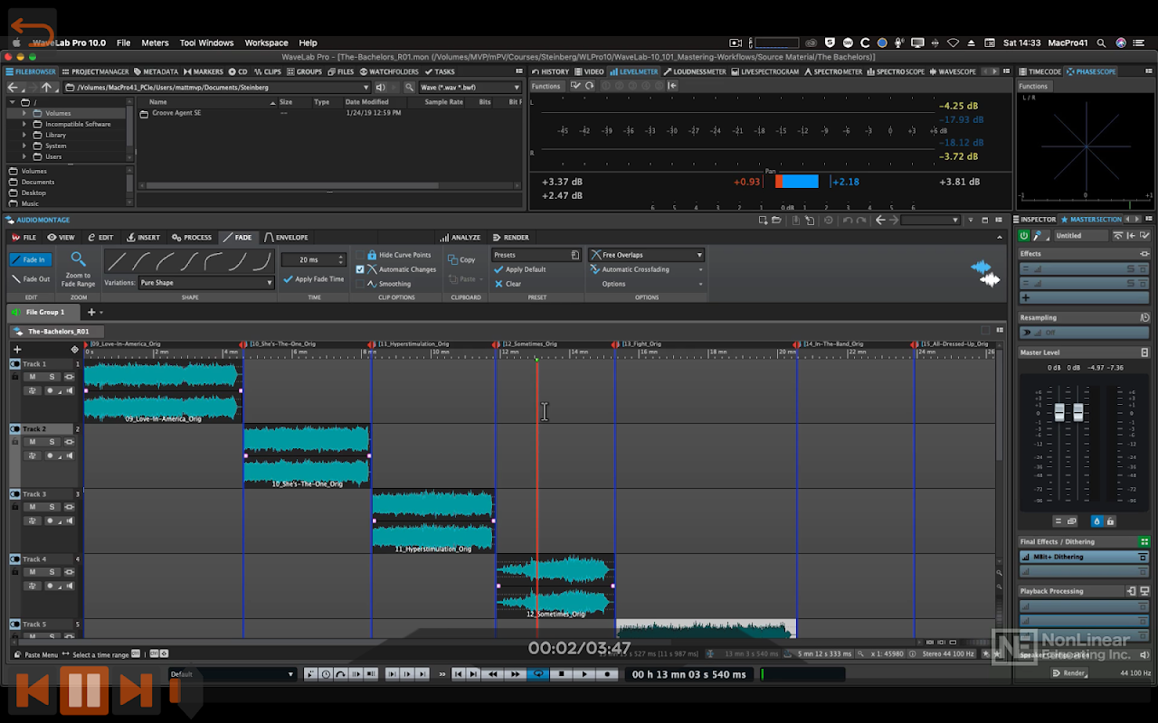Open the Presets dropdown
The height and width of the screenshot is (723, 1158).
point(536,255)
